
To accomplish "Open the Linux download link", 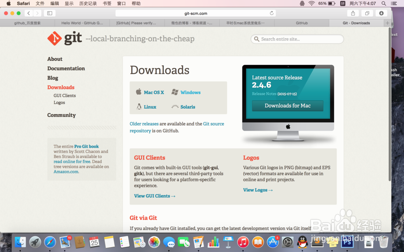I will (x=150, y=107).
